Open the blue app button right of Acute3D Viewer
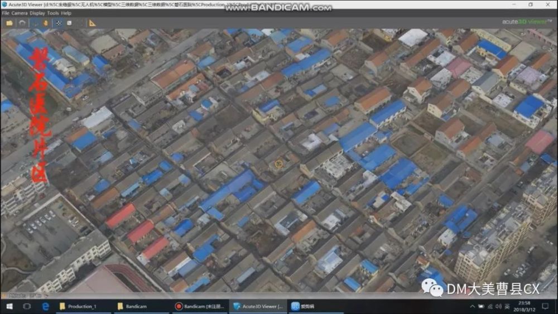This screenshot has width=558, height=314. [x=315, y=306]
